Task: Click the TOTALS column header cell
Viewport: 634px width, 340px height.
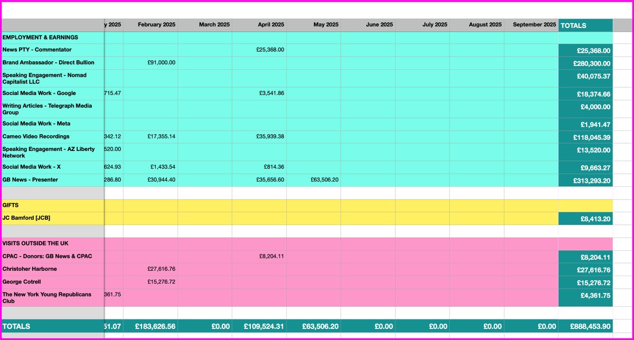Action: pyautogui.click(x=585, y=25)
